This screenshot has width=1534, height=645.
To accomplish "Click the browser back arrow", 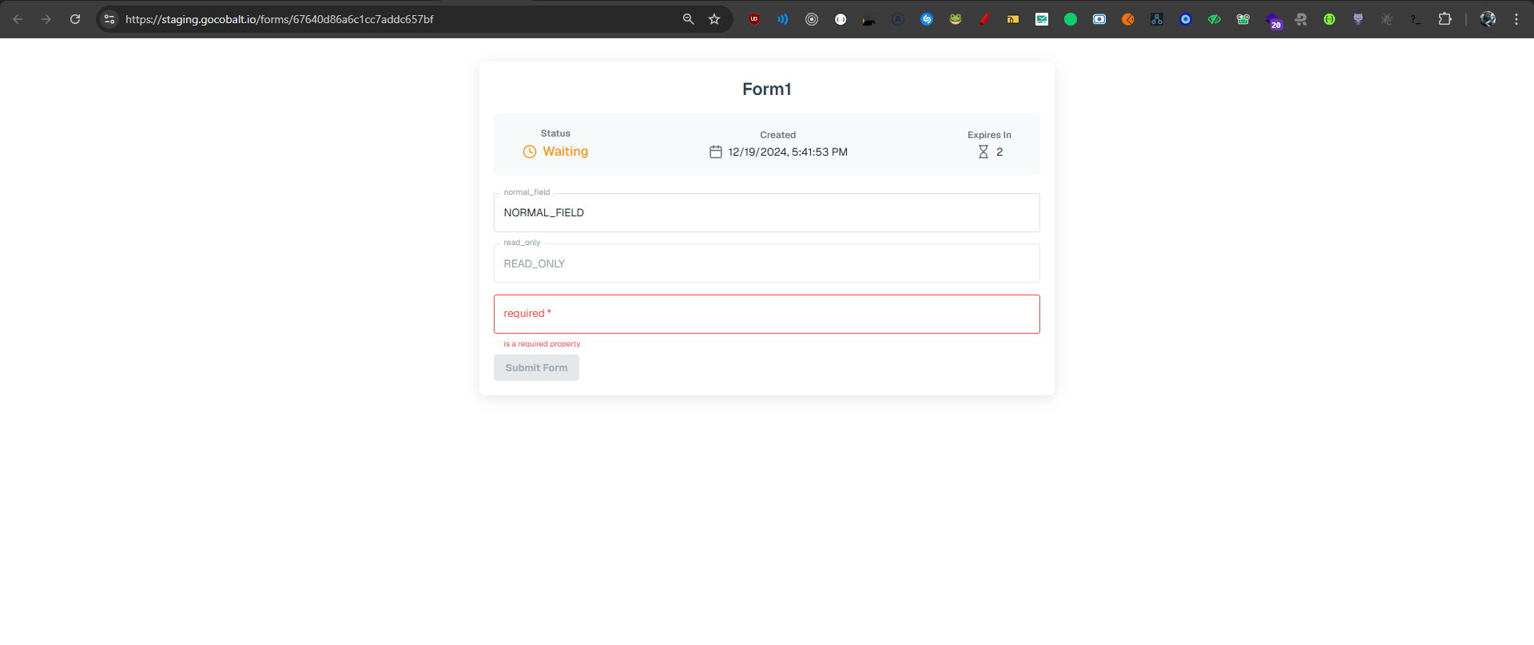I will tap(18, 19).
